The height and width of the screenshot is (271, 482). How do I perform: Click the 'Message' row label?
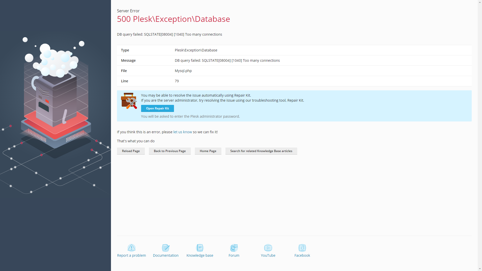(128, 60)
